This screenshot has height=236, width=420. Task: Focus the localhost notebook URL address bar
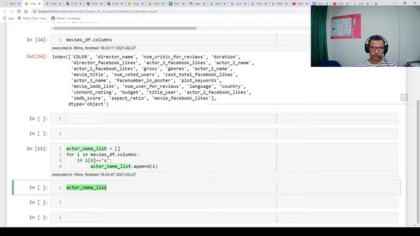coord(98,12)
